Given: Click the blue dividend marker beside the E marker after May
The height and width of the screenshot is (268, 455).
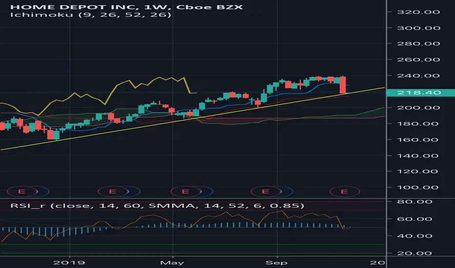Looking at the screenshot, I should pyautogui.click(x=207, y=191).
